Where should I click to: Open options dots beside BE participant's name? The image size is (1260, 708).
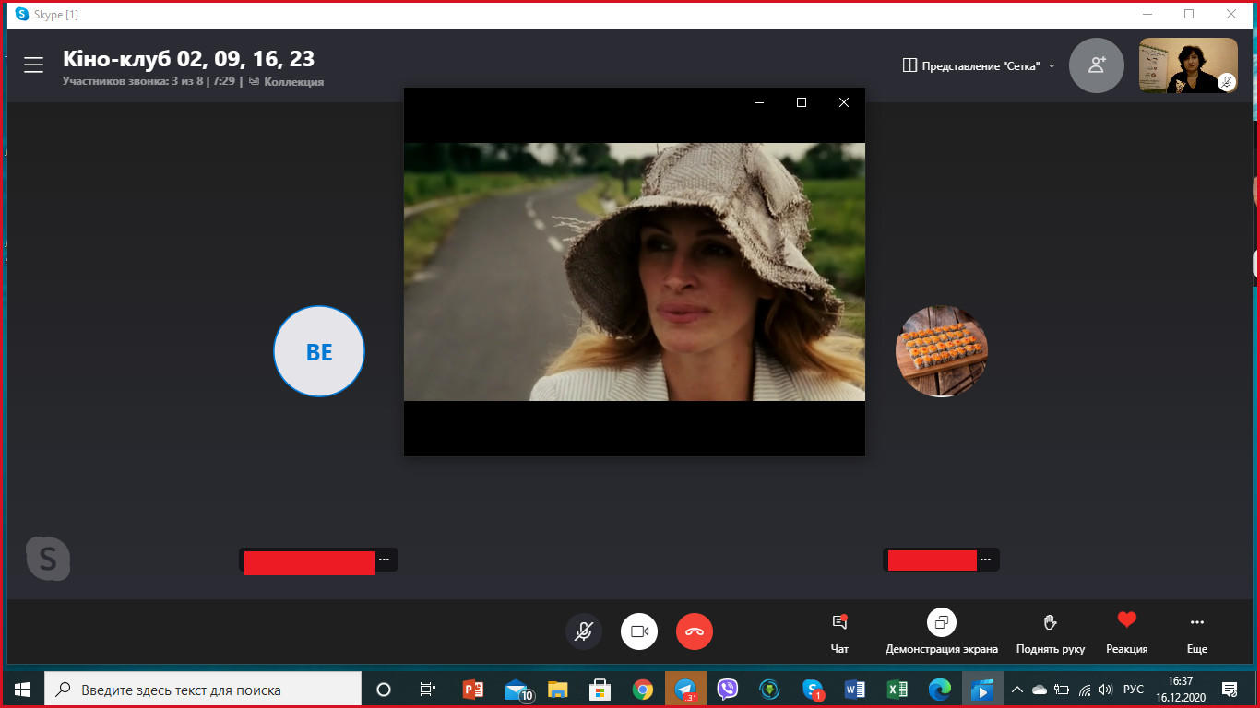[x=385, y=560]
